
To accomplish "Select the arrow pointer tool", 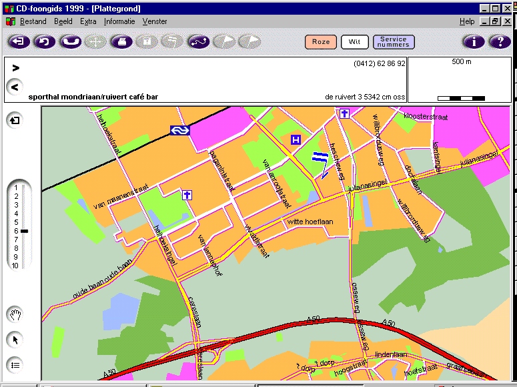I will 15,340.
